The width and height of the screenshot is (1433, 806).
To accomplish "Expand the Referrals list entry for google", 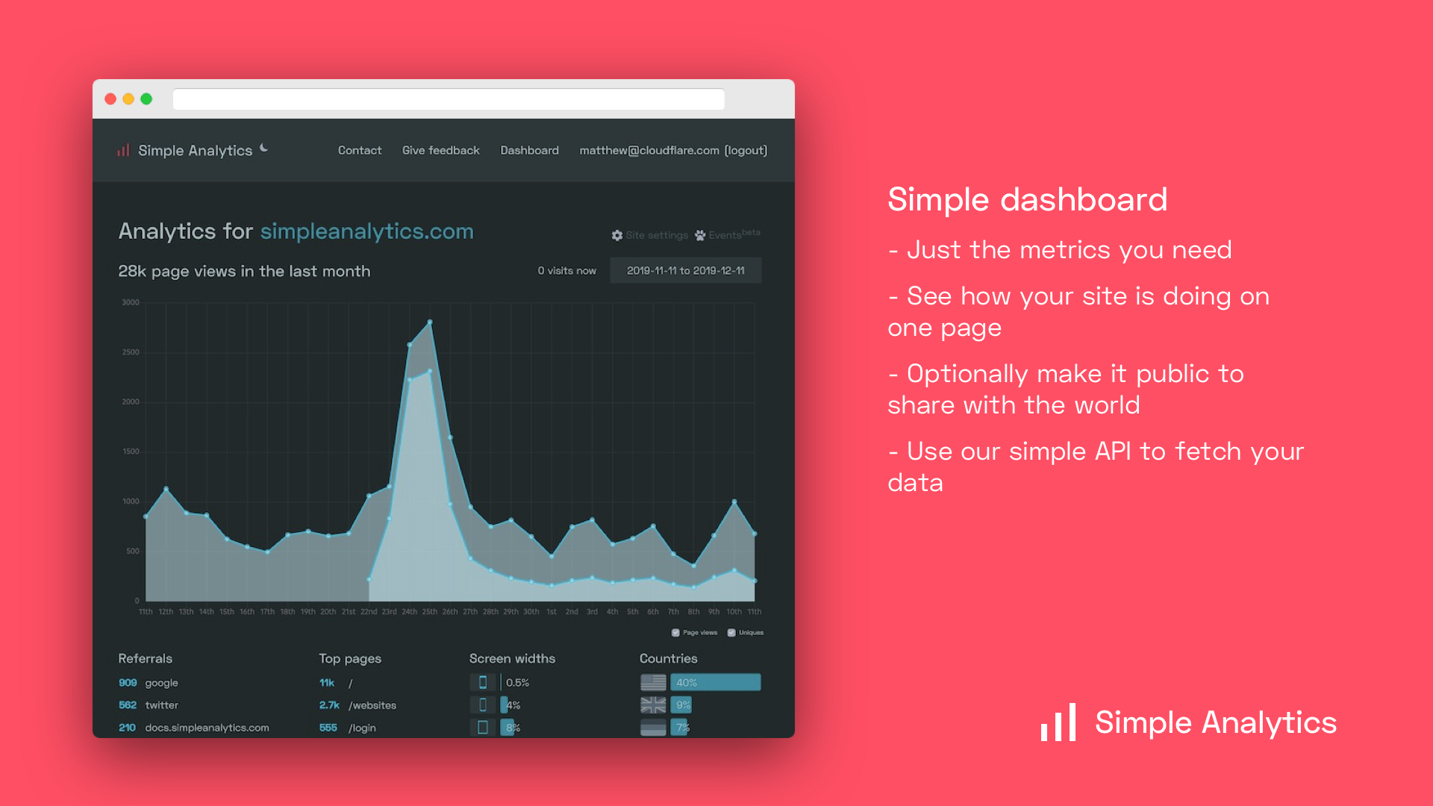I will tap(160, 682).
